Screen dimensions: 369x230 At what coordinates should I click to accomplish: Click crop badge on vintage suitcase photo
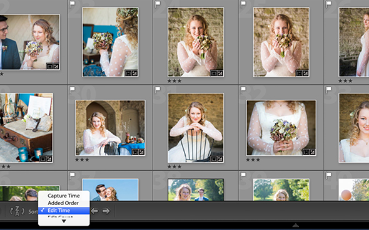(x=43, y=159)
